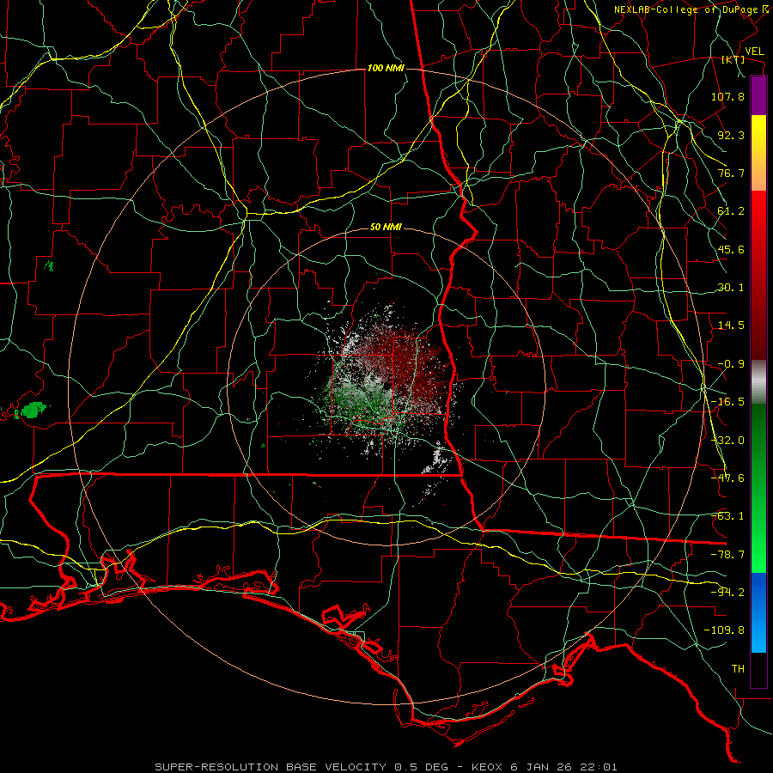Click the small green echo in the upper left
Screen dimensions: 773x773
click(49, 266)
